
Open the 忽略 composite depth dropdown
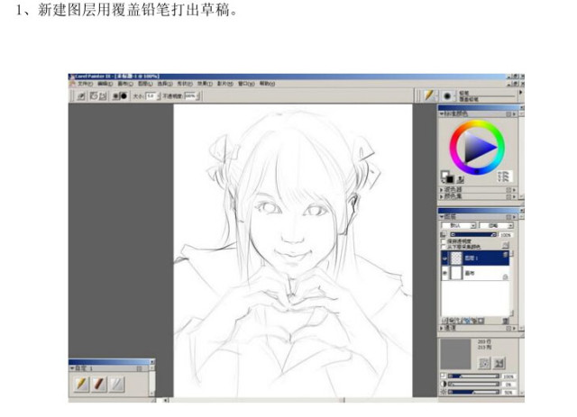tap(496, 225)
